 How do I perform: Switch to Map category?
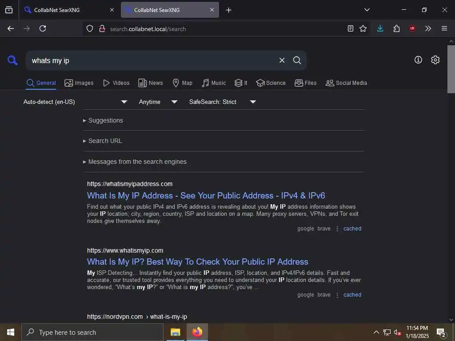click(x=182, y=83)
